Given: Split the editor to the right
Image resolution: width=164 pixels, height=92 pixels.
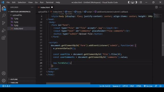Looking at the screenshot, I should [156, 7].
